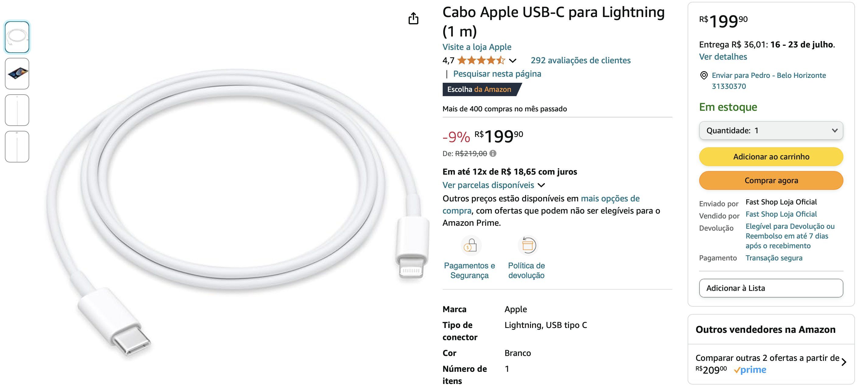
Task: Select the fourth product thumbnail
Action: point(17,147)
